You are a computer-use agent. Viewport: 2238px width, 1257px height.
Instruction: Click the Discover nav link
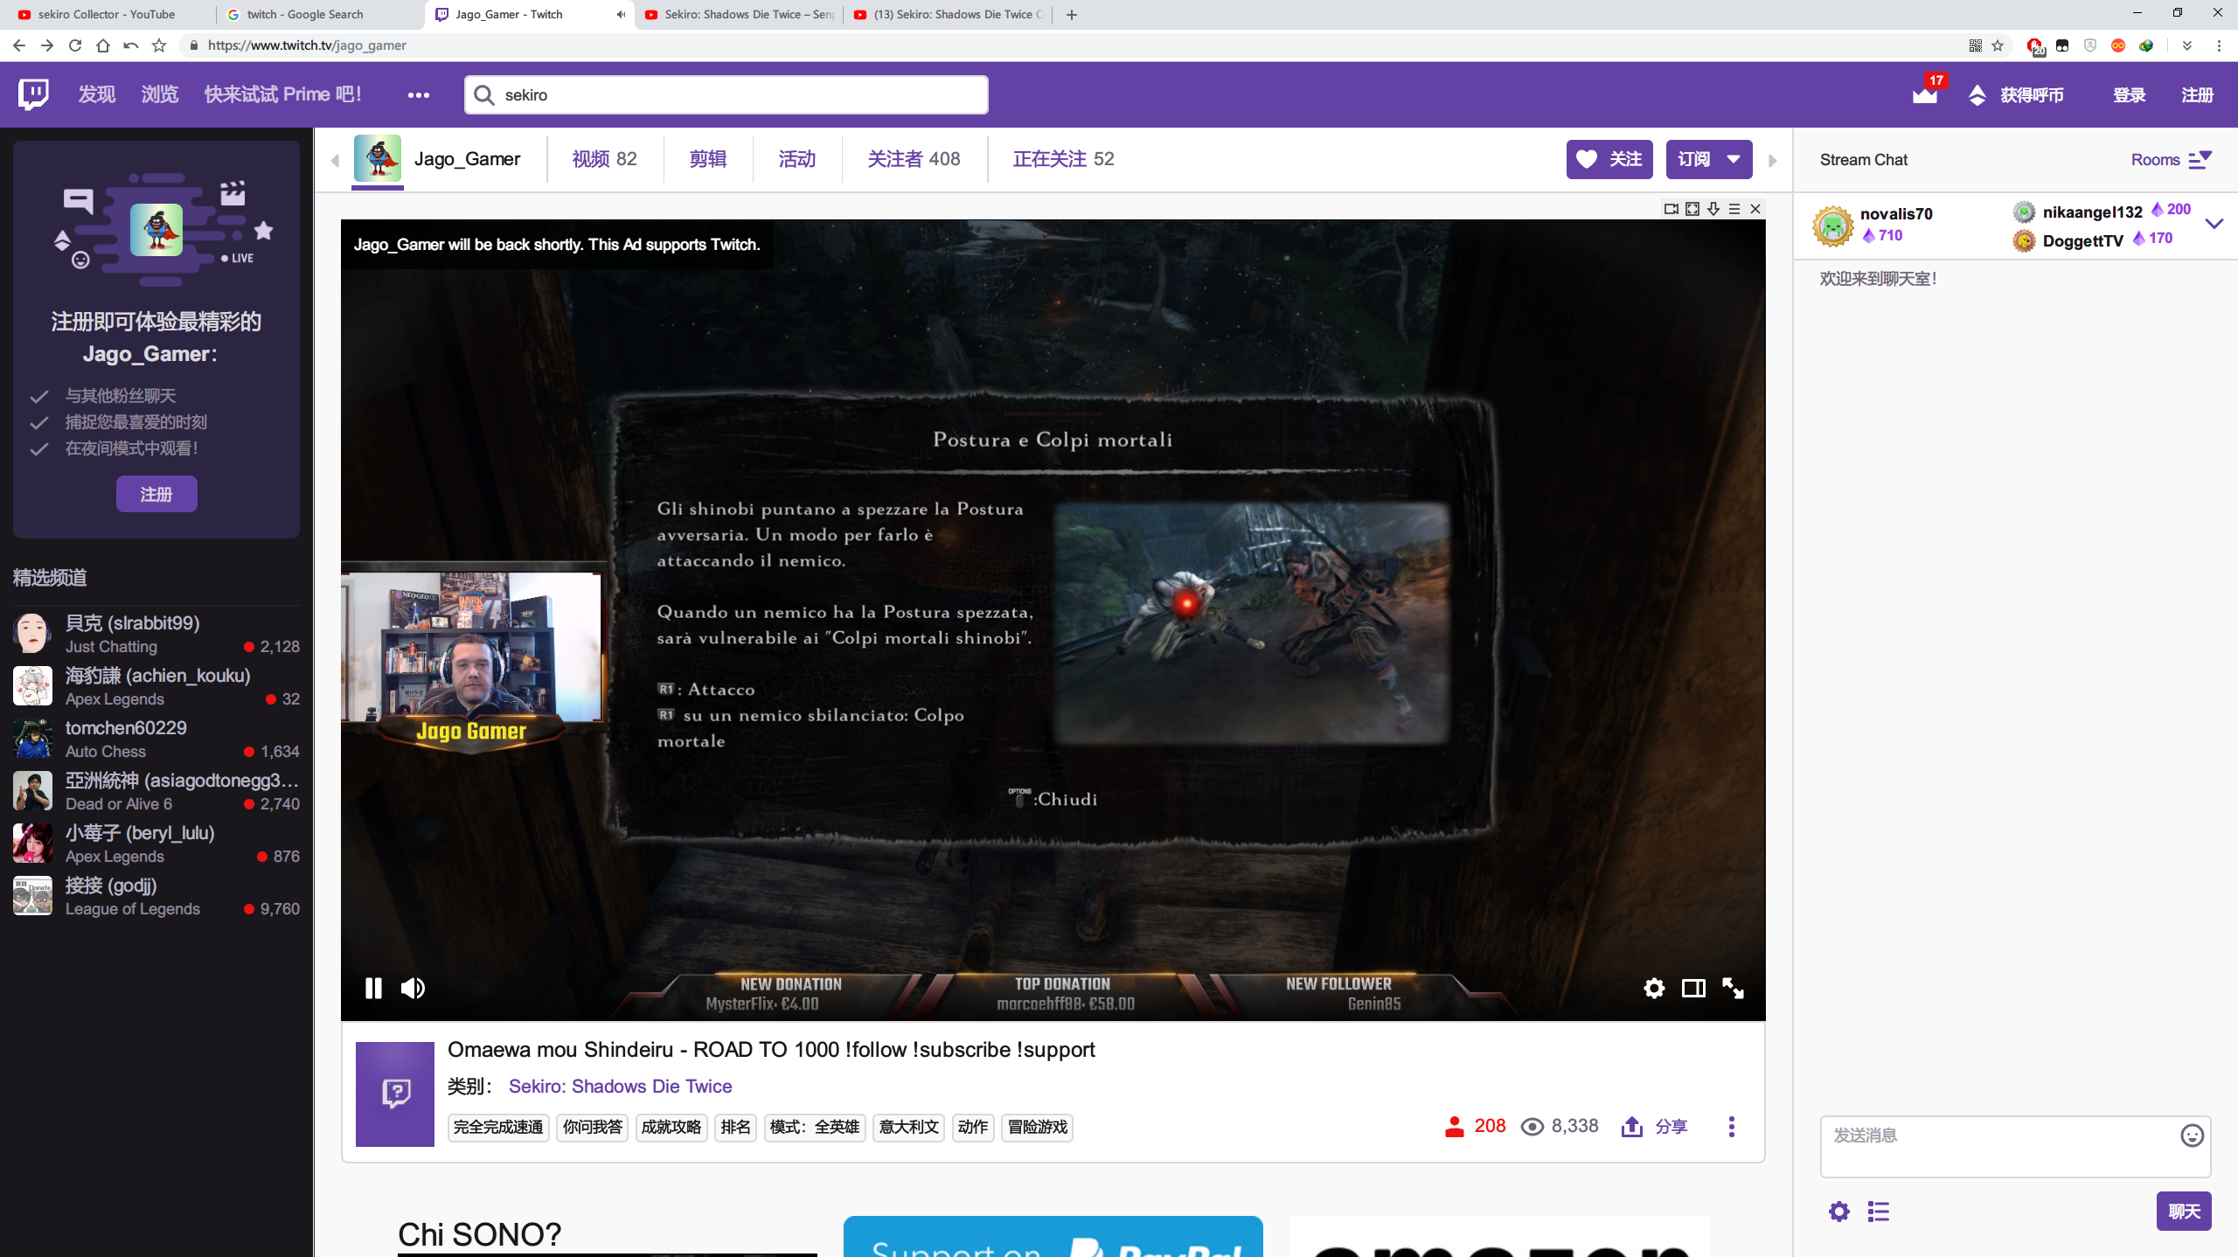(x=97, y=94)
